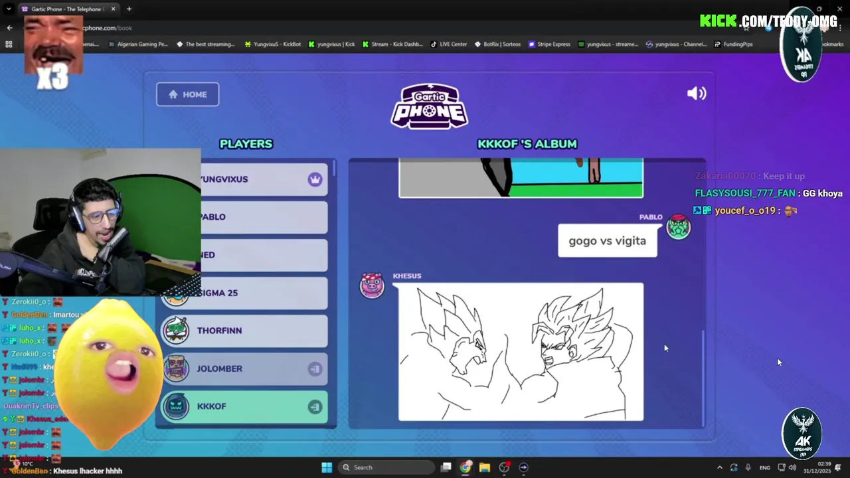Open the 'Stripe Express' bookmark

pyautogui.click(x=549, y=44)
